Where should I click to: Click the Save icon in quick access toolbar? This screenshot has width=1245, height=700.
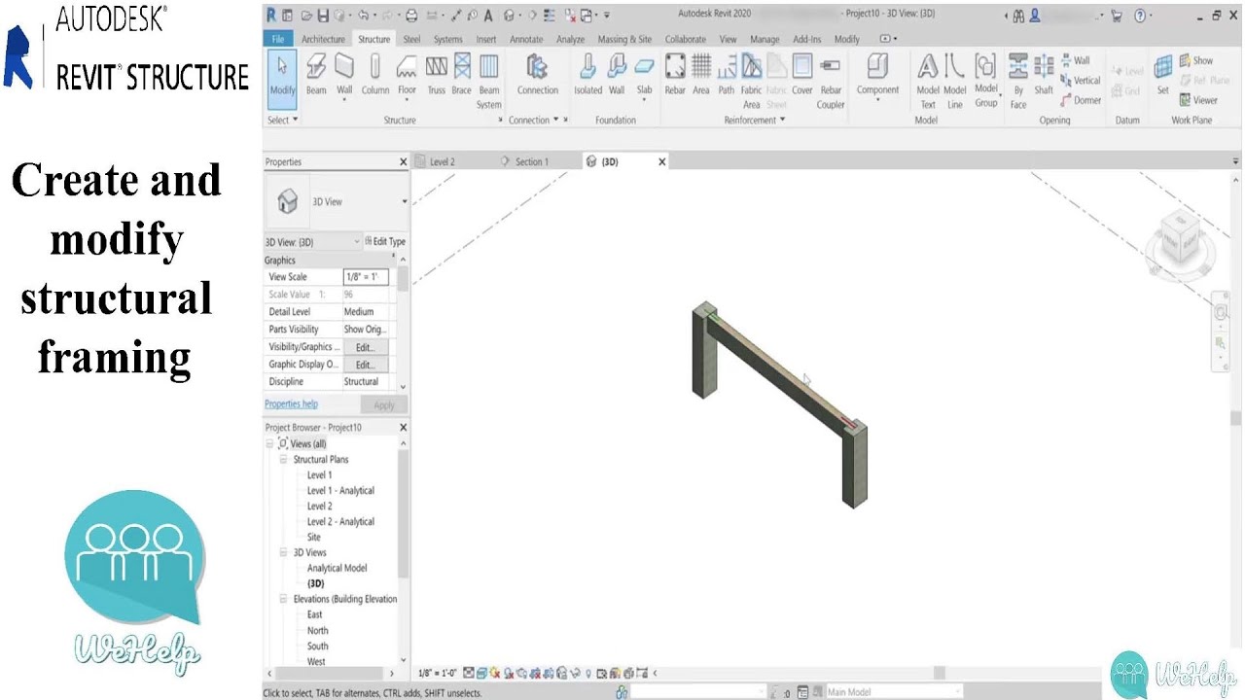pyautogui.click(x=322, y=16)
